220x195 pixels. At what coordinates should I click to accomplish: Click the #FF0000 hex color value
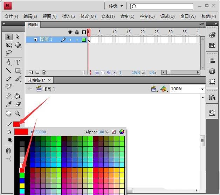point(38,132)
